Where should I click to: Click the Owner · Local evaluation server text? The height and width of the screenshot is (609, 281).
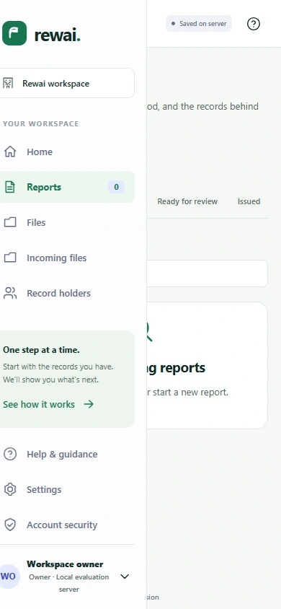point(69,583)
